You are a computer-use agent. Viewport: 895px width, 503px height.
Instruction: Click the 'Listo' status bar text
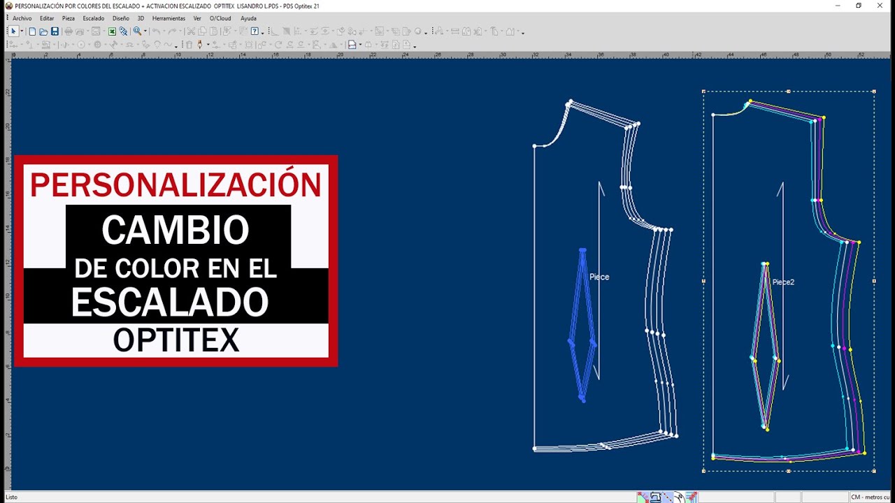click(11, 497)
